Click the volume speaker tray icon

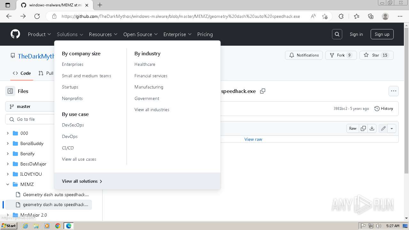pyautogui.click(x=379, y=226)
